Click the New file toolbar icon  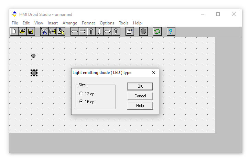coord(14,31)
